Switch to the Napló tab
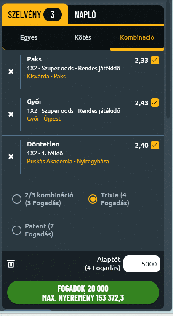 85,15
